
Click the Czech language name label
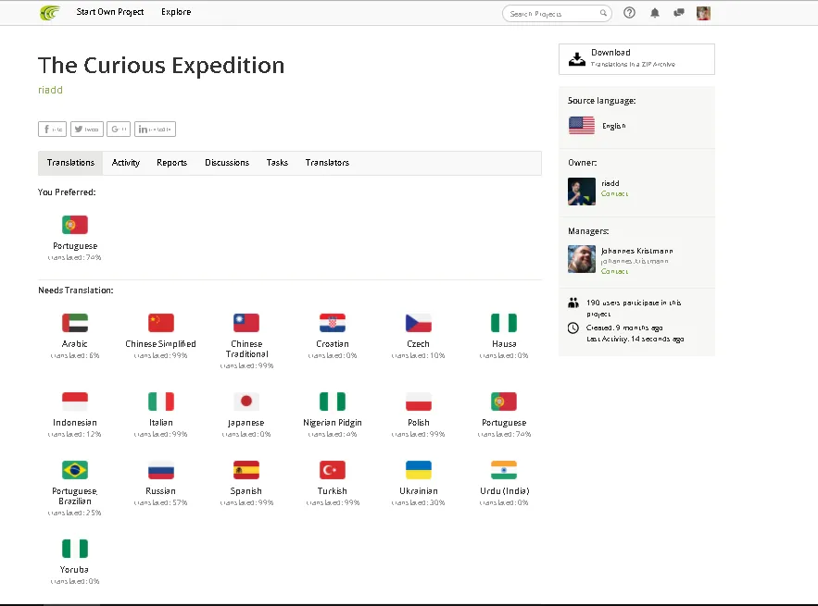pos(419,344)
